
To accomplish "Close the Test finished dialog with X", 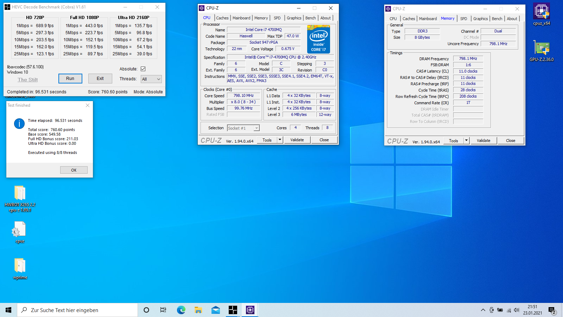I will (x=88, y=105).
